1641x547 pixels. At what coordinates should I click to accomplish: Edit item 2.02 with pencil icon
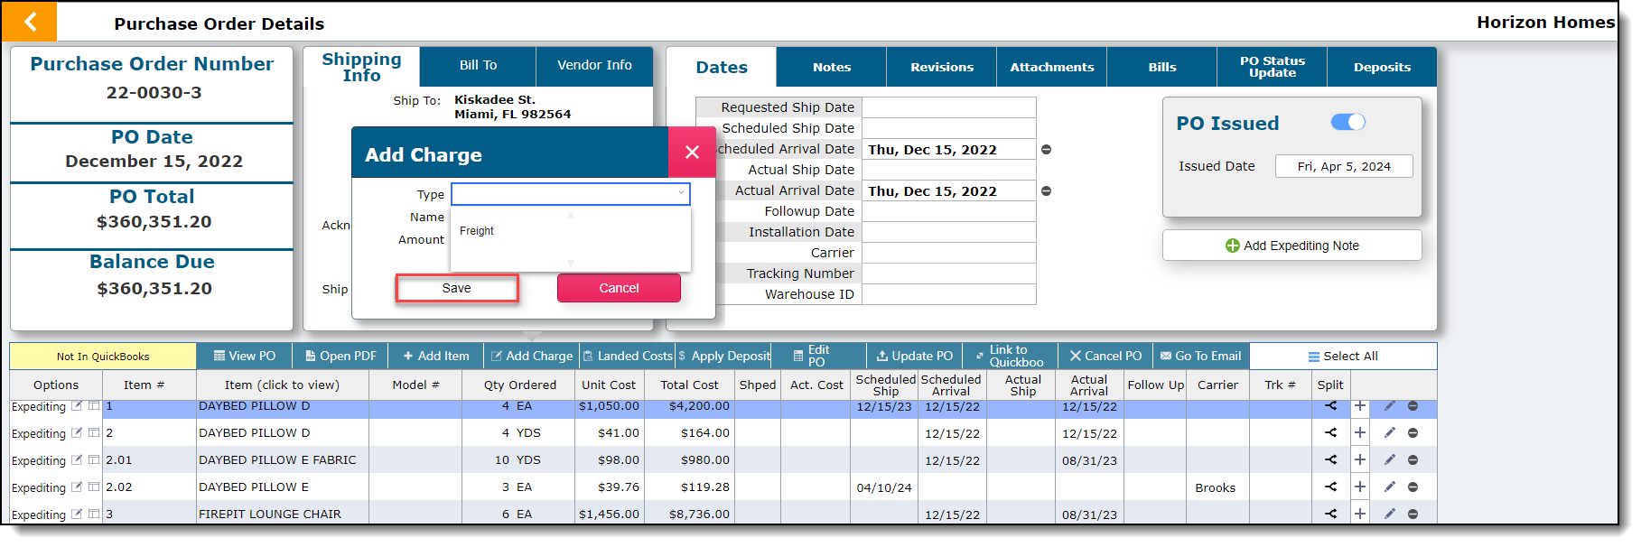coord(1389,487)
